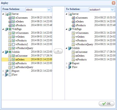
Task: Click the Flow icon in To Solution tree
Action: 70,67
